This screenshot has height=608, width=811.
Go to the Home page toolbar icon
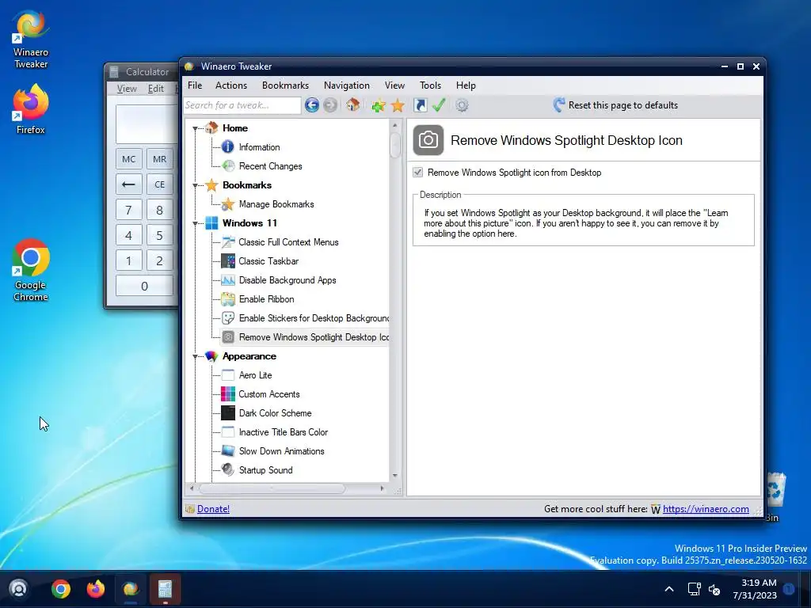click(353, 105)
